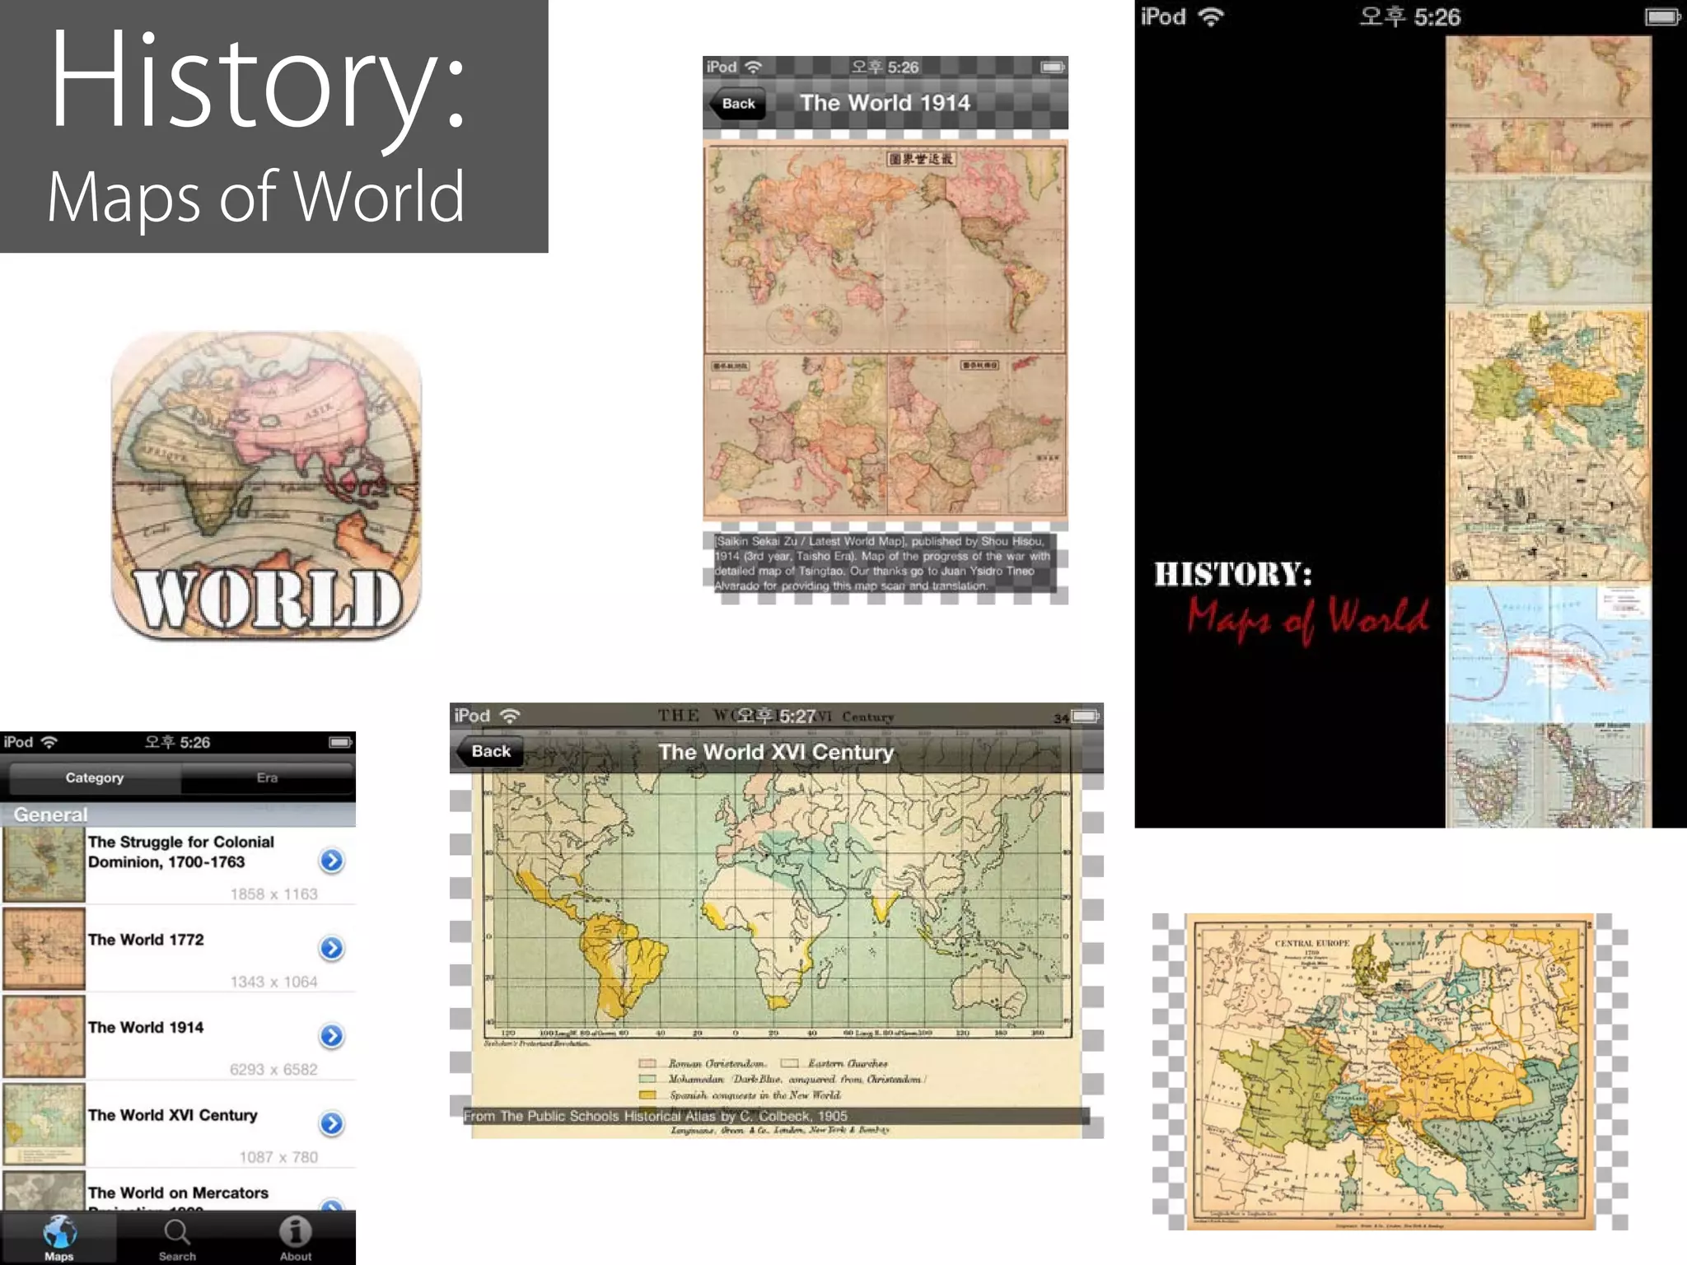Image resolution: width=1687 pixels, height=1265 pixels.
Task: Switch to the Era segment
Action: click(x=267, y=777)
